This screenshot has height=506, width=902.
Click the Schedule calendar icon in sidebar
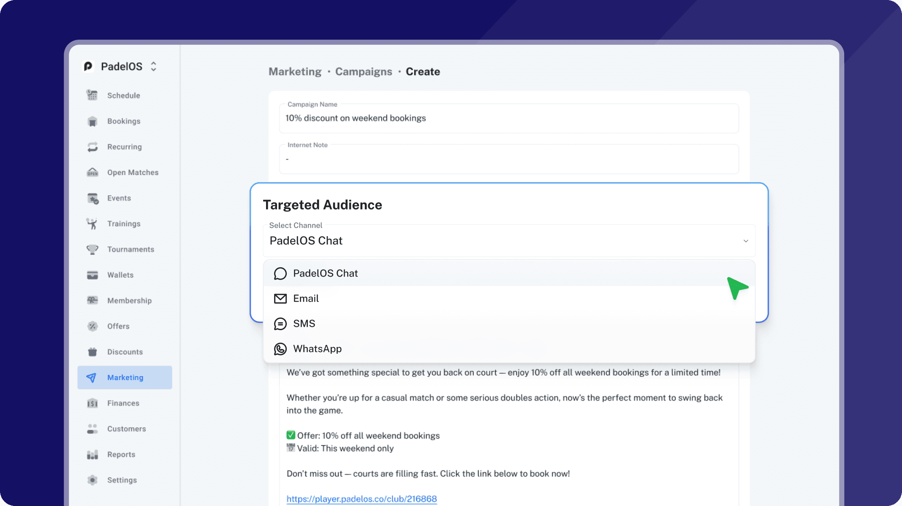[92, 95]
